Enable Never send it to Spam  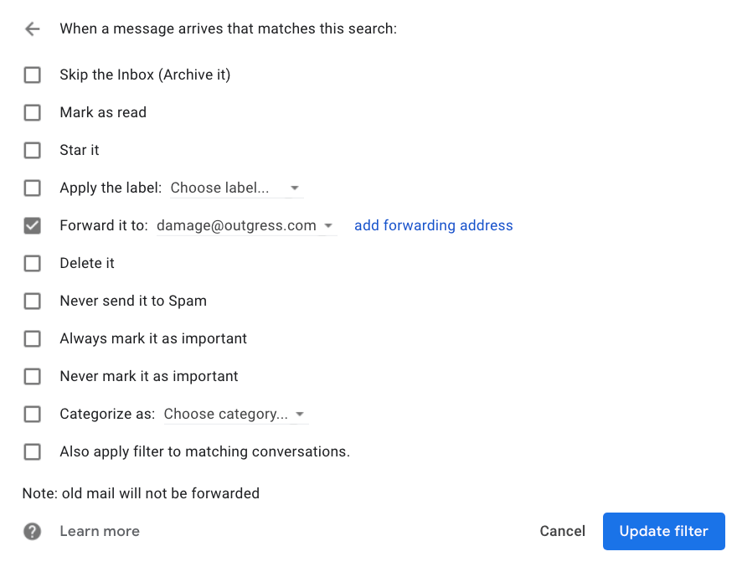pos(33,301)
